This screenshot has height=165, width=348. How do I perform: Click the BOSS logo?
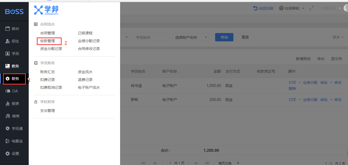click(14, 11)
